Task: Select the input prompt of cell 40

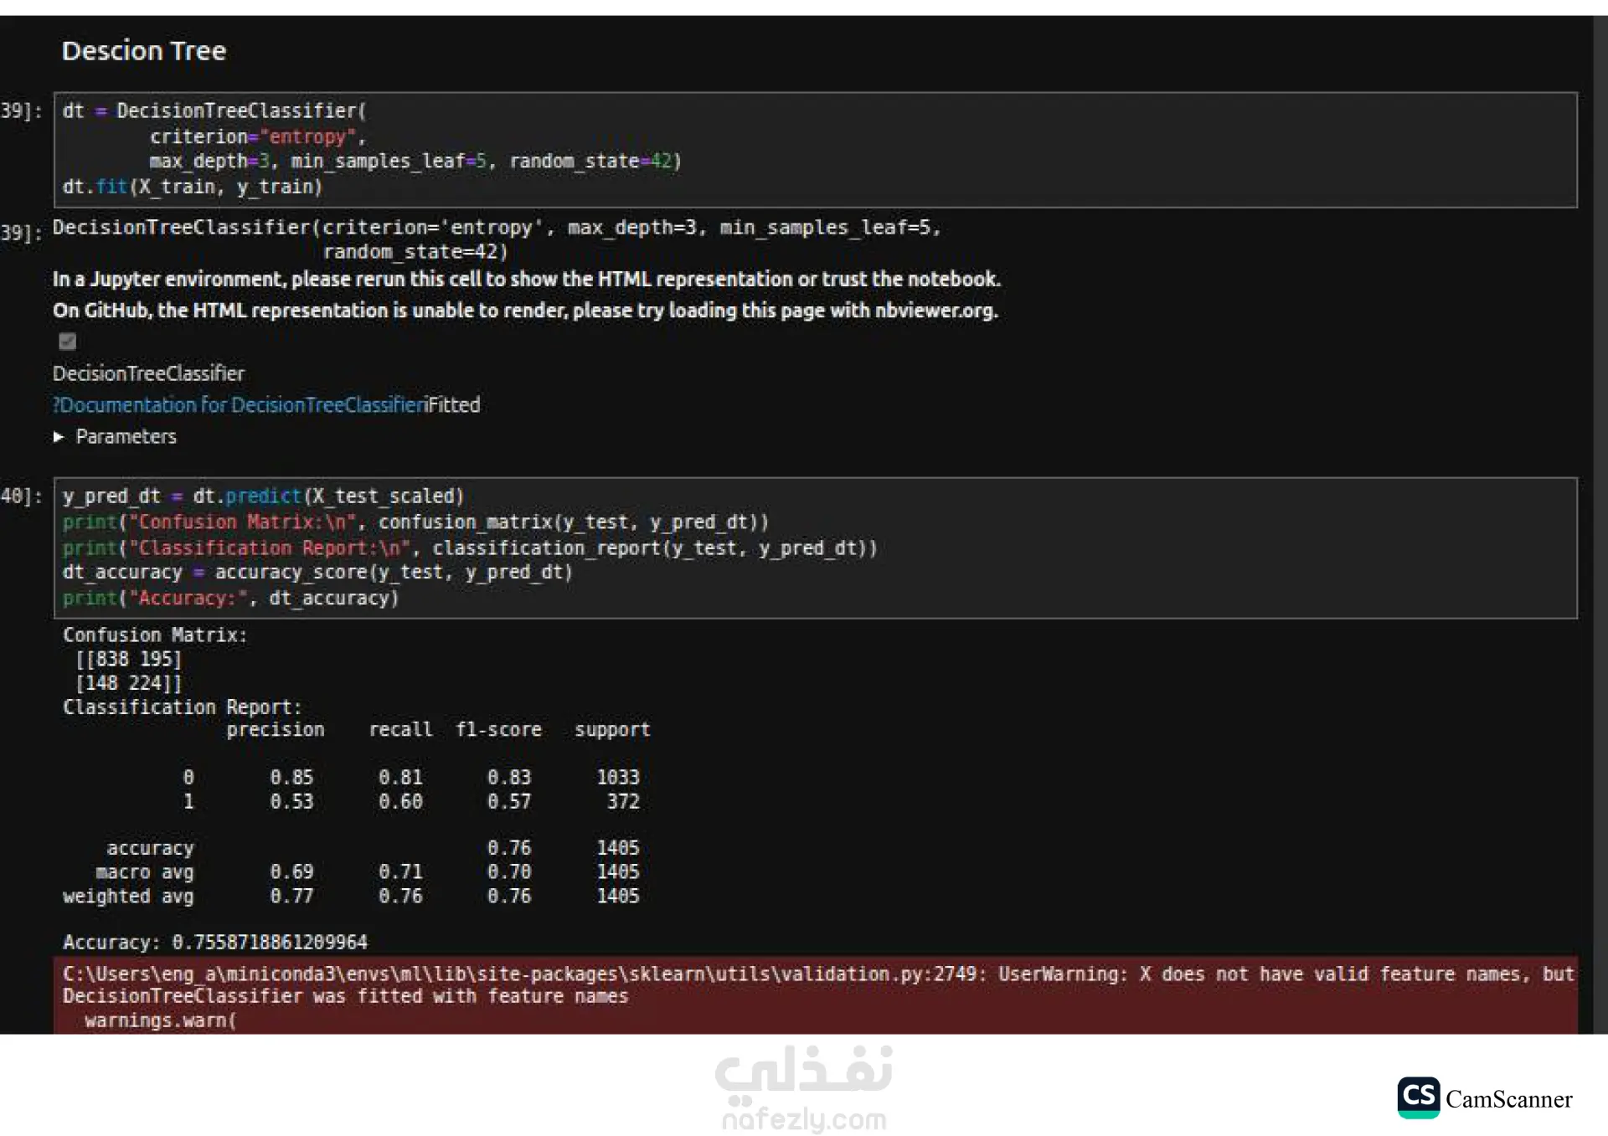Action: [22, 496]
